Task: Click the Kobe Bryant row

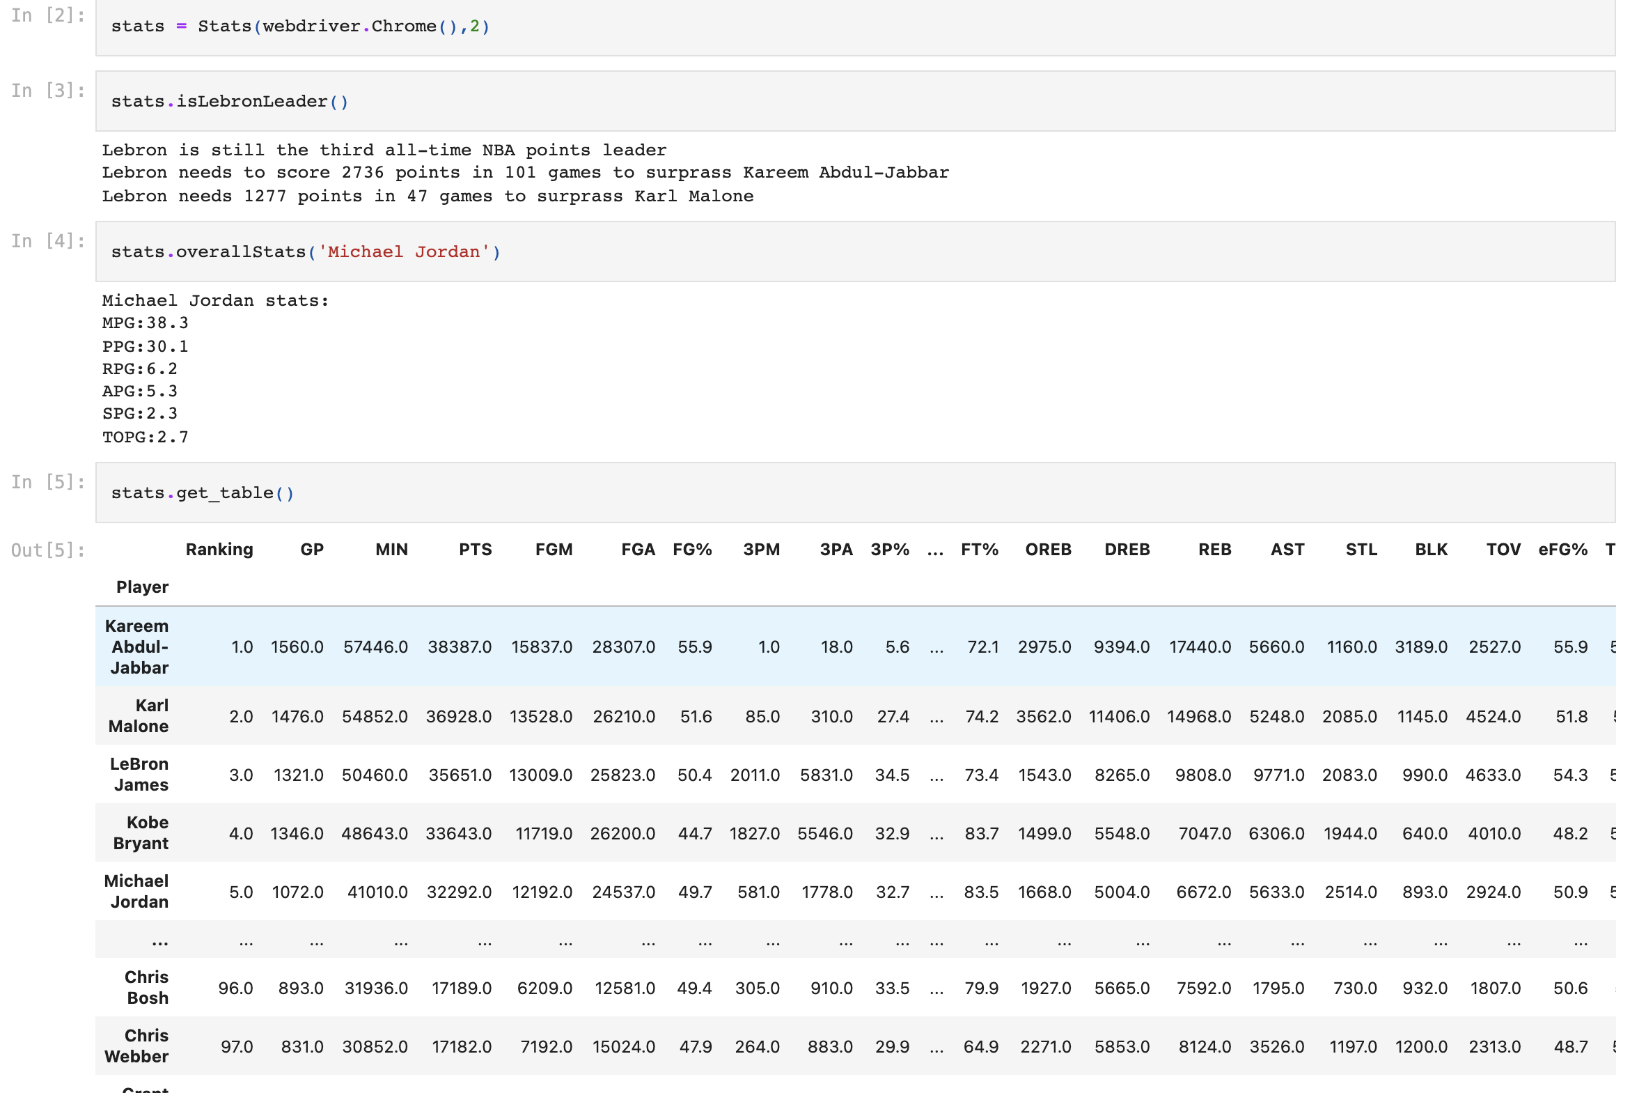Action: 696,833
